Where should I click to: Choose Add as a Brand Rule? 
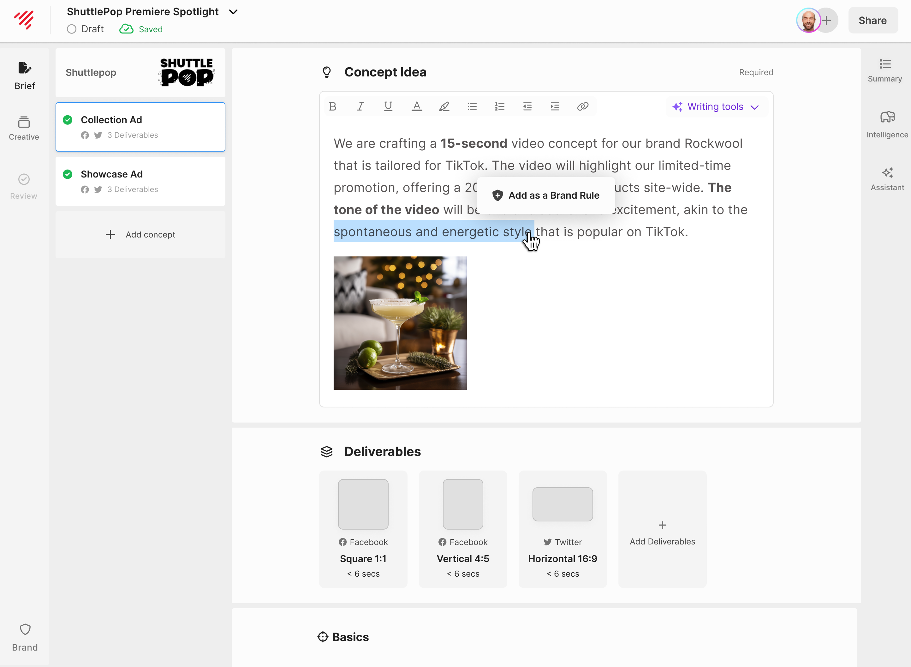tap(546, 195)
